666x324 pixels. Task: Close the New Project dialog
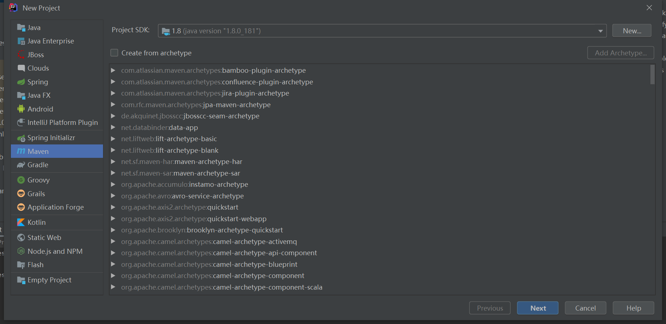[649, 8]
